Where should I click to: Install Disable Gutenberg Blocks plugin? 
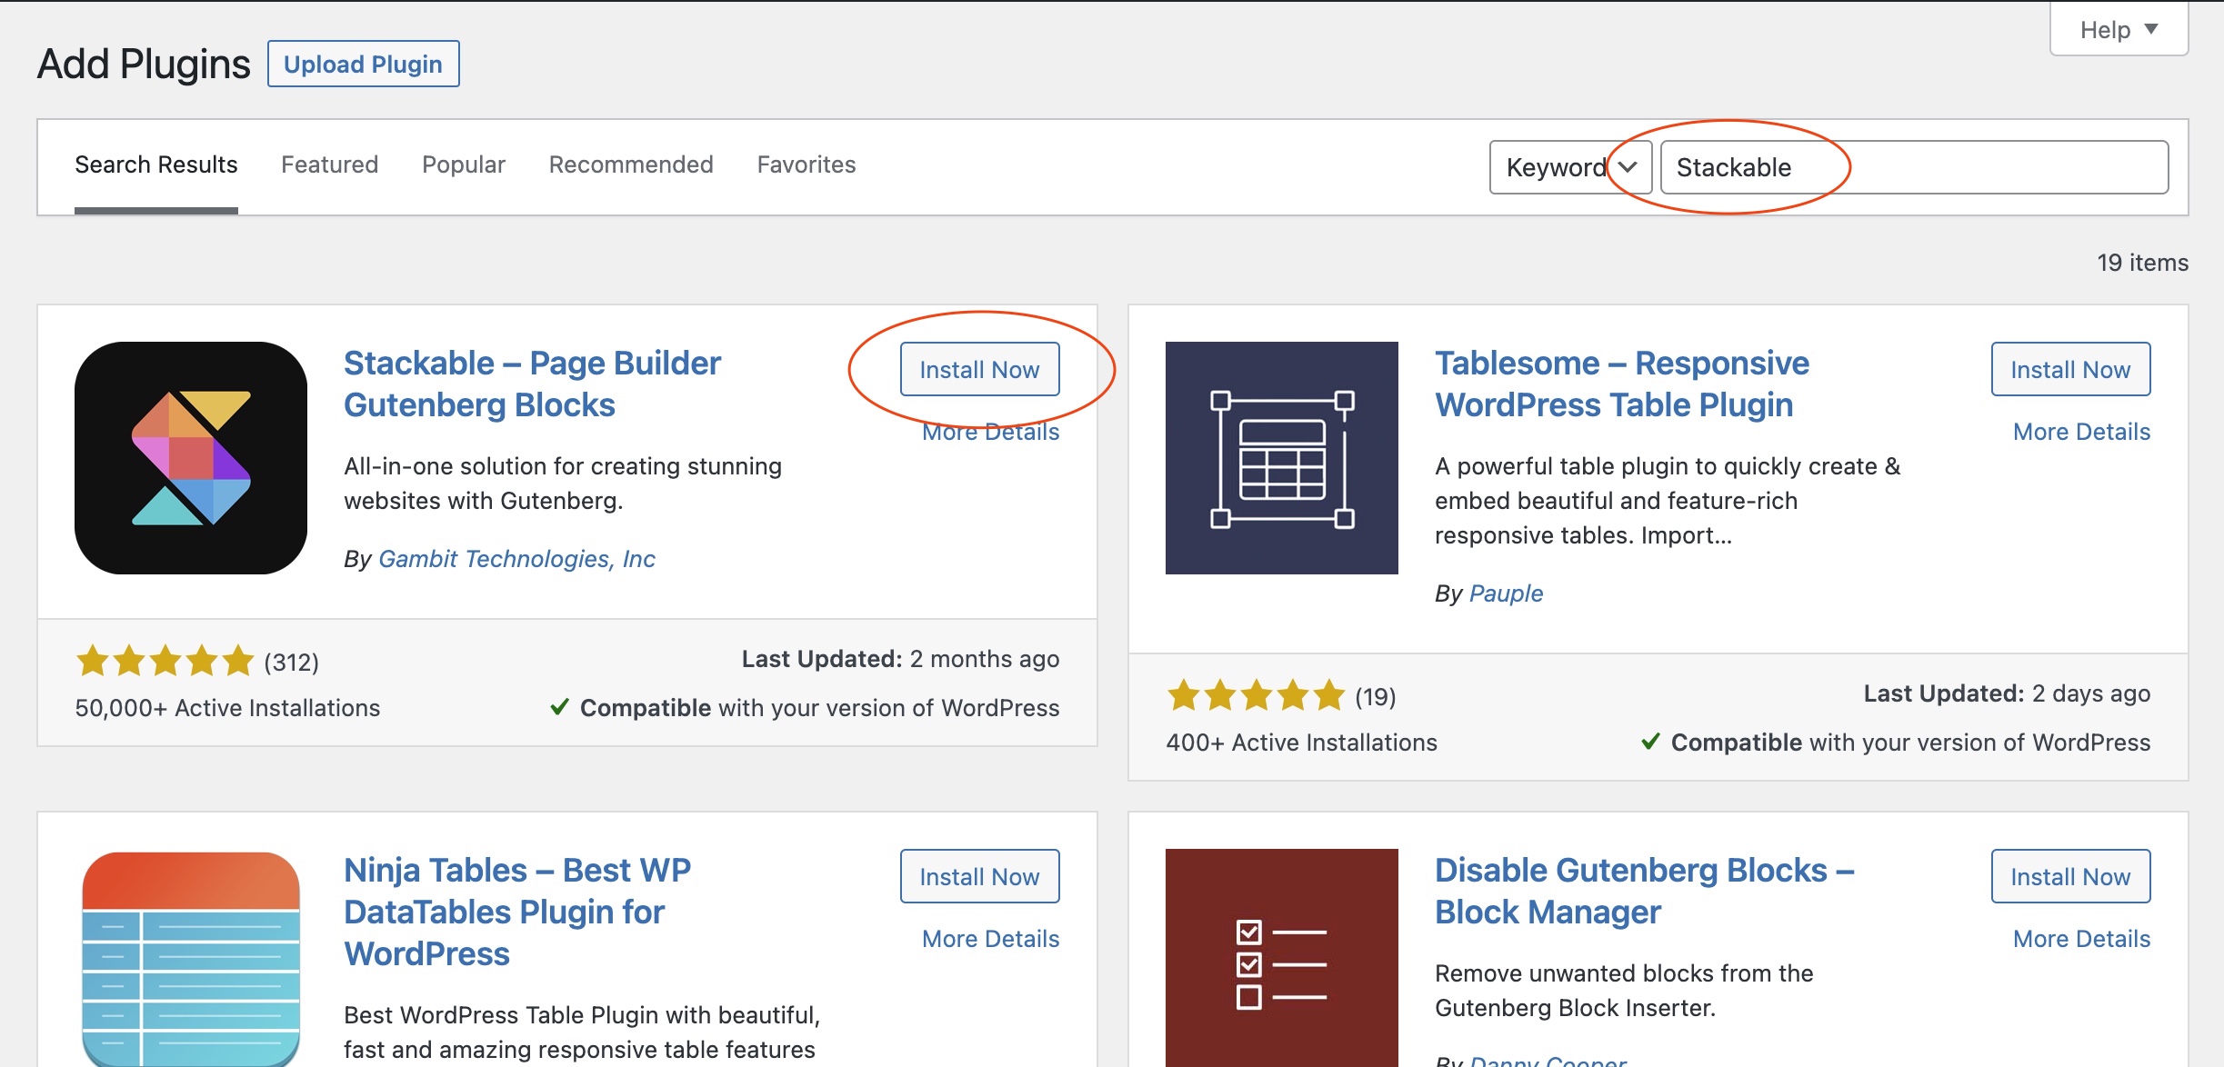2071,876
